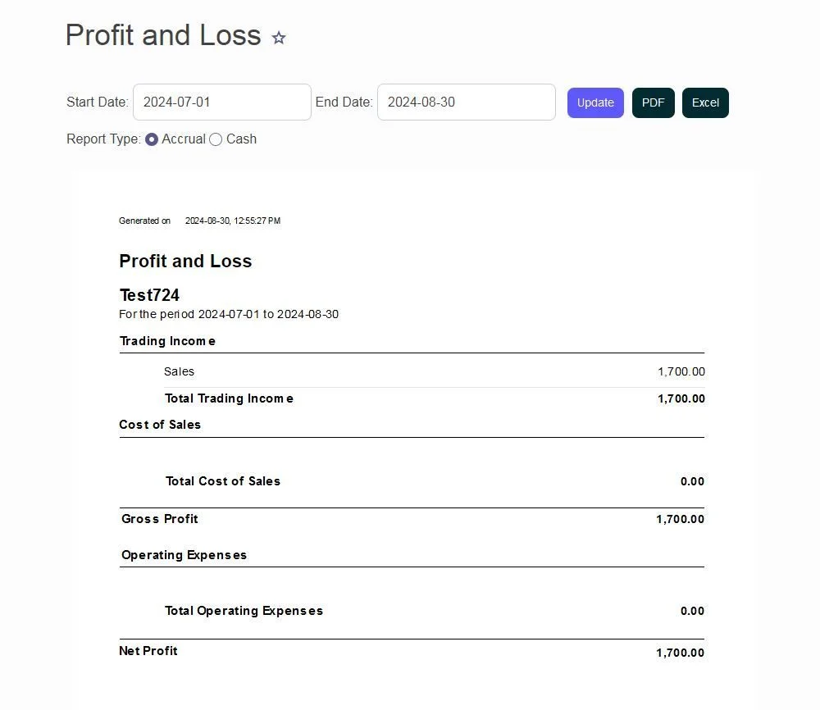
Task: Click the Generated on timestamp text
Action: tap(232, 221)
